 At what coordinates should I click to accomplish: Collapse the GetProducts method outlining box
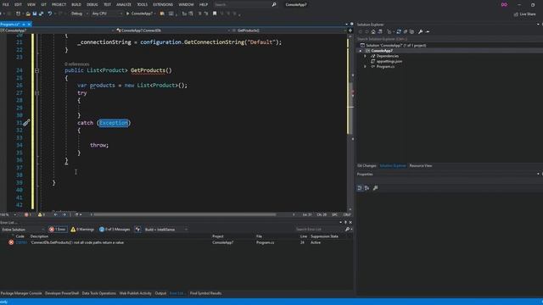click(x=36, y=70)
